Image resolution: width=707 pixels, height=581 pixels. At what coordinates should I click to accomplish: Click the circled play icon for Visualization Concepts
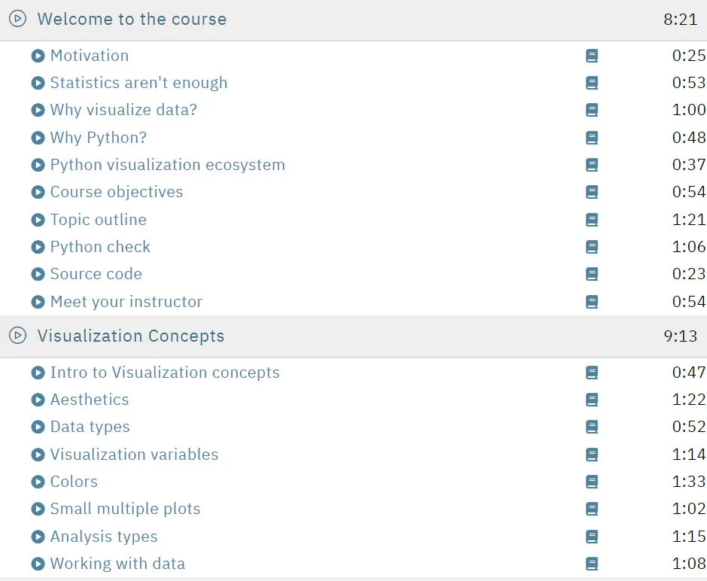pyautogui.click(x=17, y=336)
